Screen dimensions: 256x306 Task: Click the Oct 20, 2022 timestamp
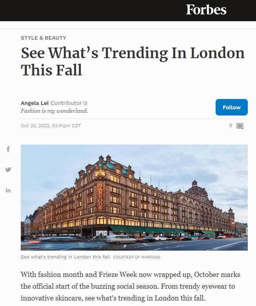tap(51, 126)
